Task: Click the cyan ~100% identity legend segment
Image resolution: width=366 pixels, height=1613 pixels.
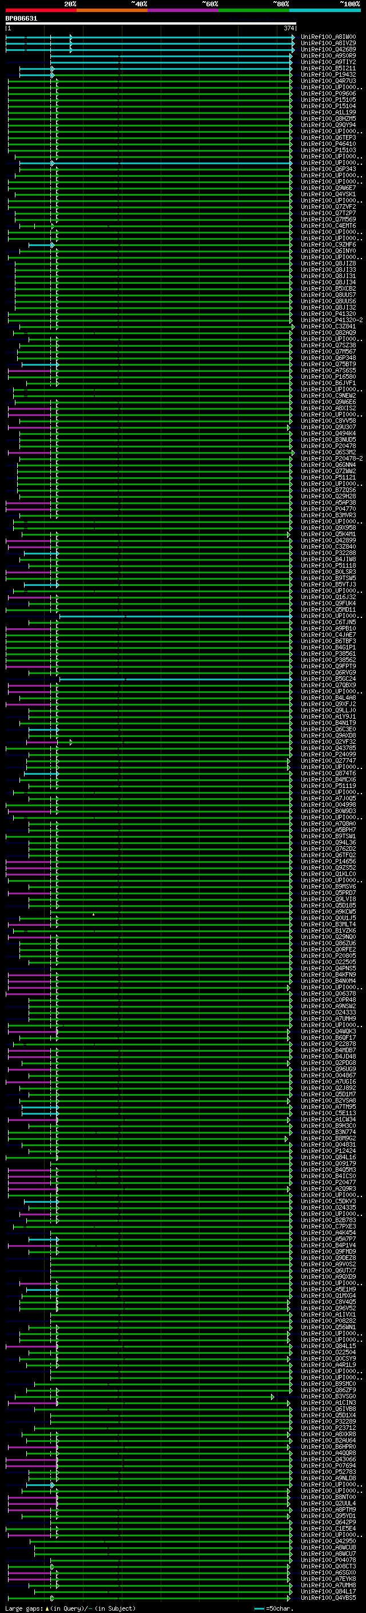Action: pos(325,10)
